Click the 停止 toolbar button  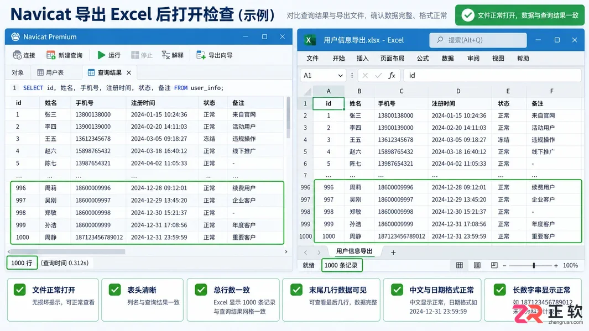click(x=142, y=55)
